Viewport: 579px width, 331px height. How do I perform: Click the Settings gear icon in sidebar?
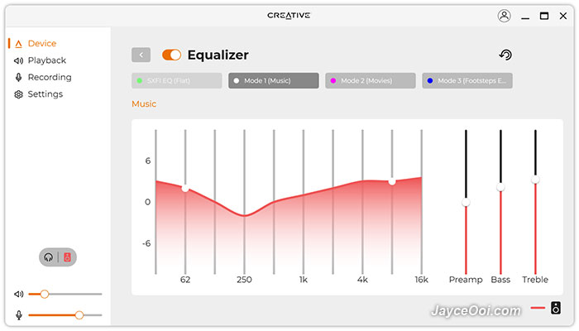18,94
